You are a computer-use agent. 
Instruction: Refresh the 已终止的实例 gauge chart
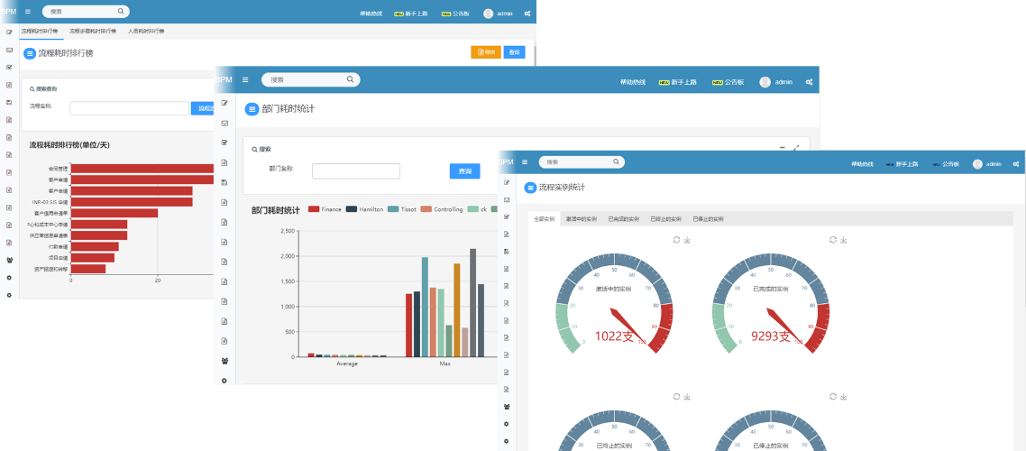[x=676, y=397]
